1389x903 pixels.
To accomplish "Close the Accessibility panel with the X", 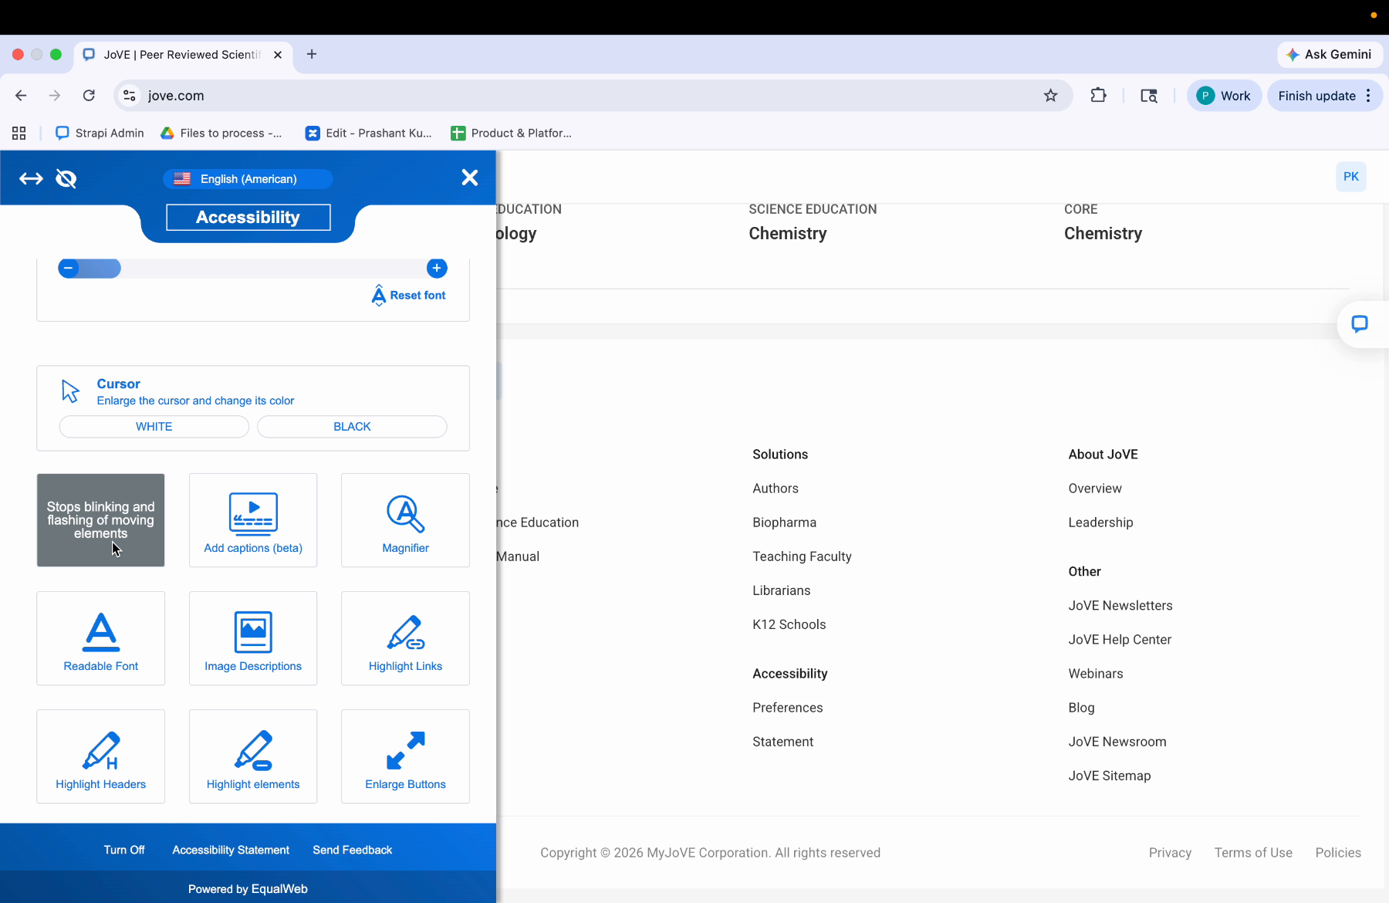I will click(x=469, y=178).
